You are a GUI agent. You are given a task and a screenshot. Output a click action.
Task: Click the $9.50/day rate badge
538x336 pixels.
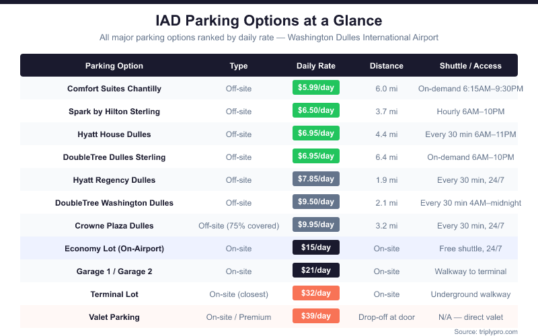316,202
